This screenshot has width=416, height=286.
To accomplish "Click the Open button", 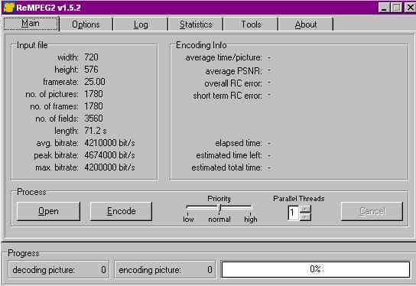I will (x=48, y=211).
